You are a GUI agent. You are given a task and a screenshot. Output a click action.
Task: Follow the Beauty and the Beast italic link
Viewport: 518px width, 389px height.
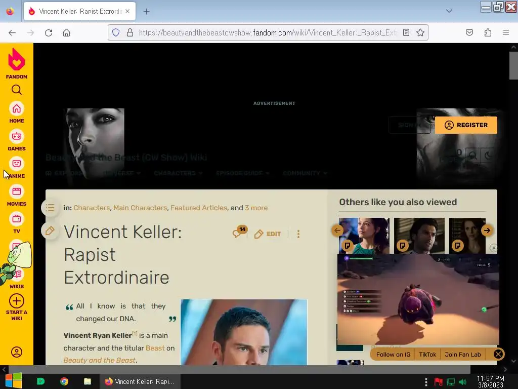pos(100,360)
